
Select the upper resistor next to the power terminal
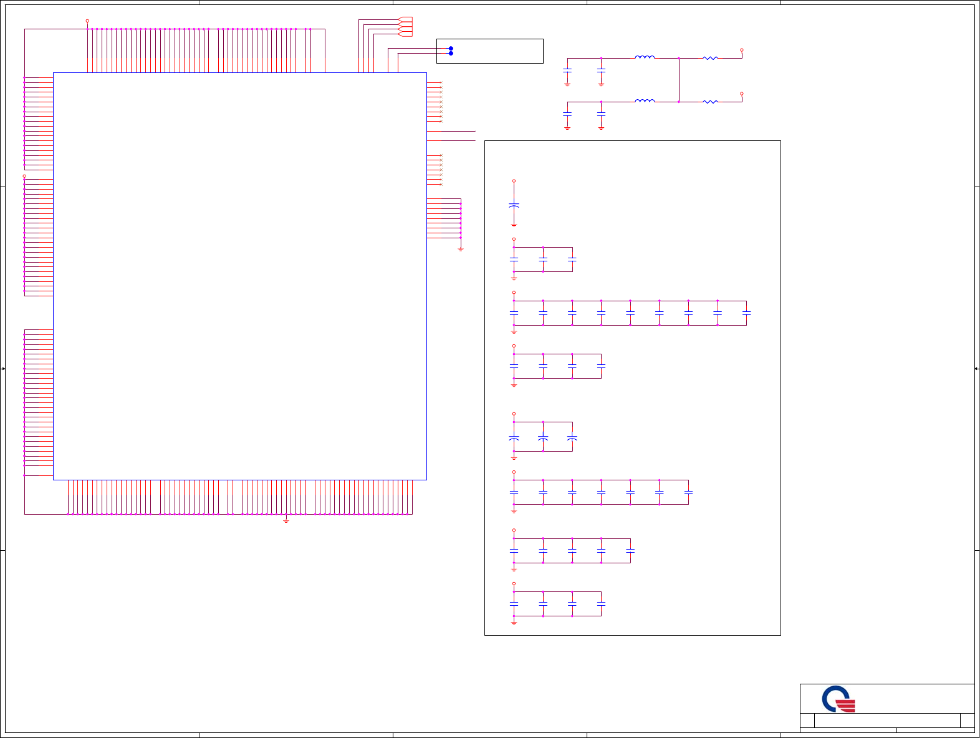pos(710,58)
